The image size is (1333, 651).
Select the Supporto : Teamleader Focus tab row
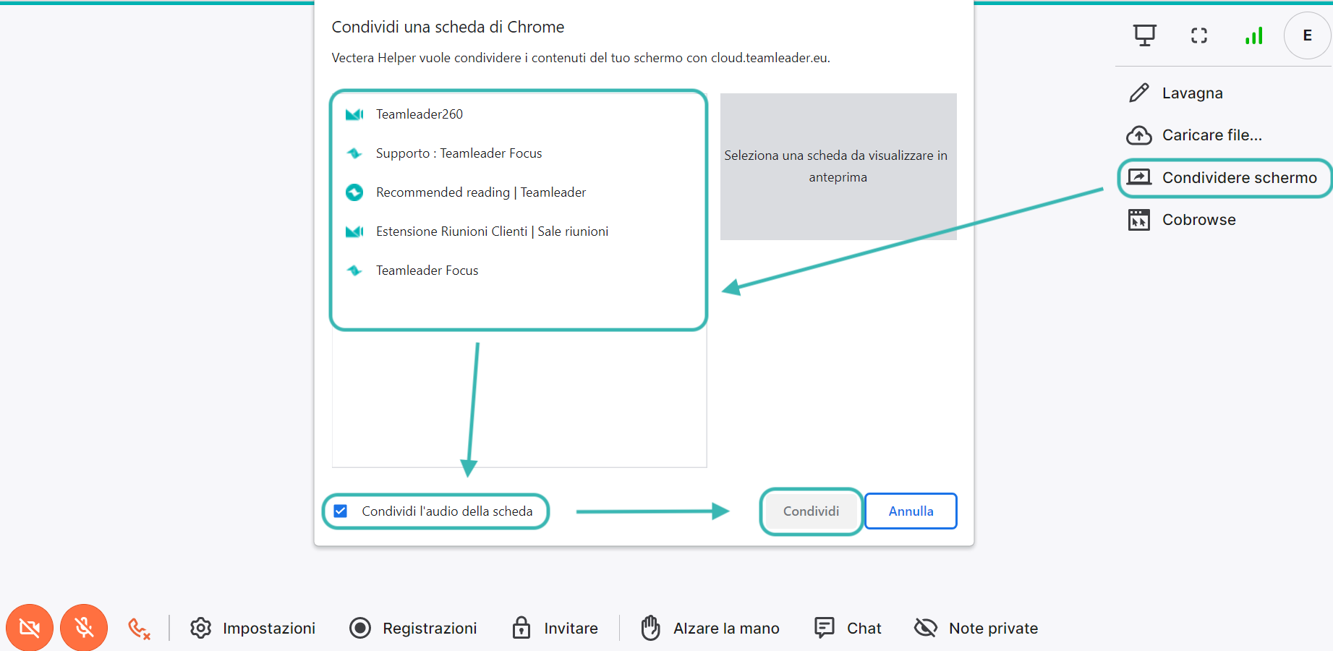519,153
